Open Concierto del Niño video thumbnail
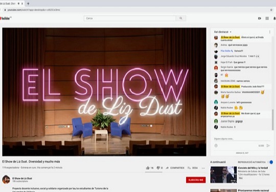 (x=223, y=175)
